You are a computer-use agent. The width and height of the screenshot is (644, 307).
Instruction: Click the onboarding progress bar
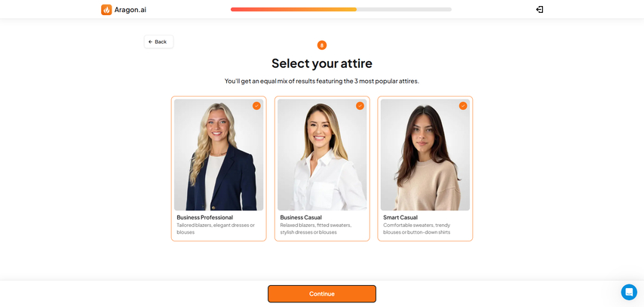tap(341, 10)
